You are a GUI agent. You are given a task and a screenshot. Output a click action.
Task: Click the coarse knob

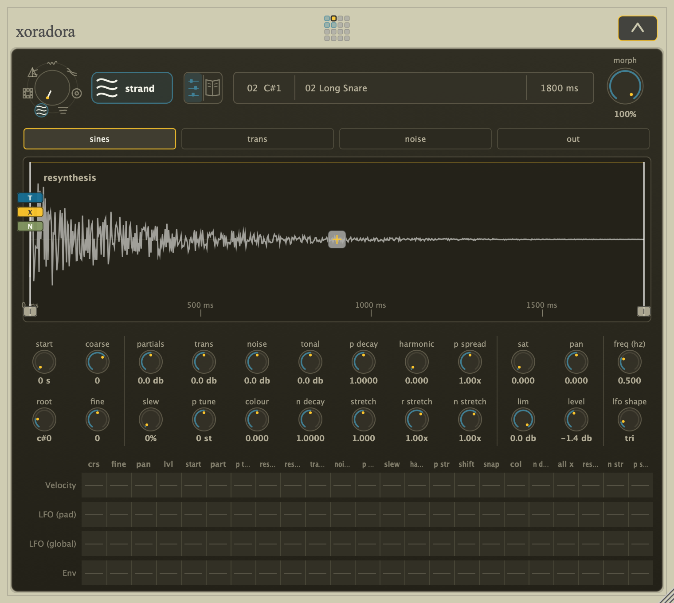click(98, 362)
